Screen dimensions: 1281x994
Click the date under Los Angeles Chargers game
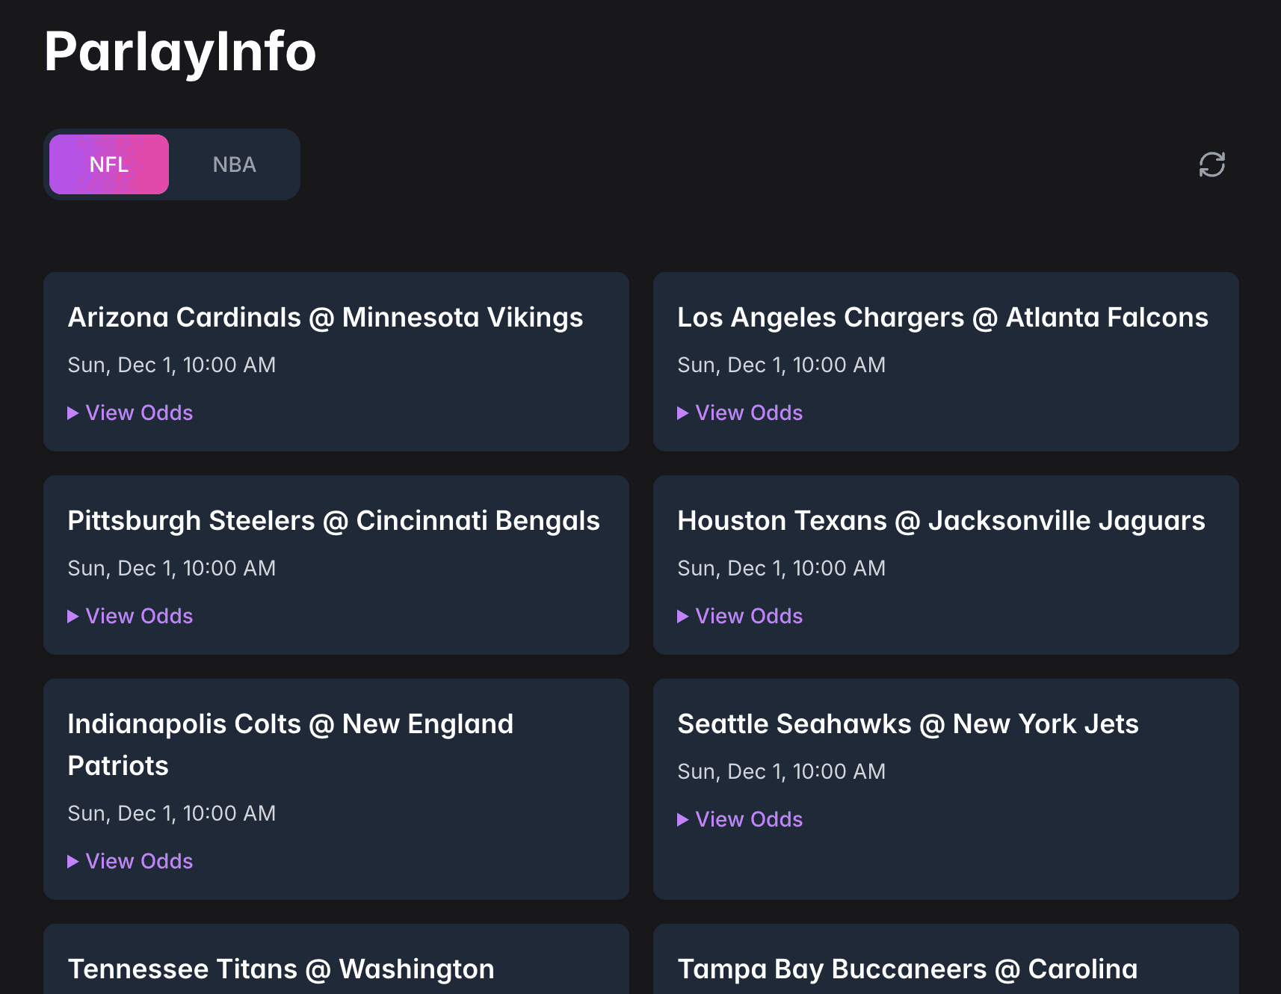(782, 365)
